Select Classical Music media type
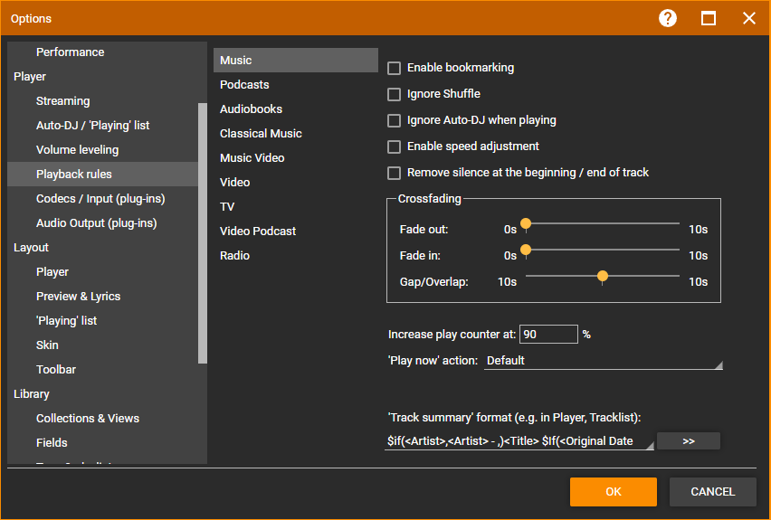Viewport: 771px width, 520px height. (x=296, y=133)
